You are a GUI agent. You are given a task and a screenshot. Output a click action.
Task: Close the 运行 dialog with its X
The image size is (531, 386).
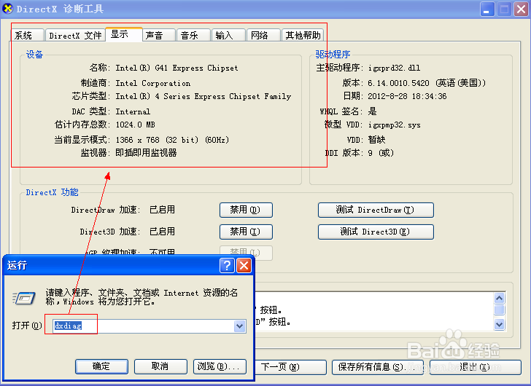[244, 266]
